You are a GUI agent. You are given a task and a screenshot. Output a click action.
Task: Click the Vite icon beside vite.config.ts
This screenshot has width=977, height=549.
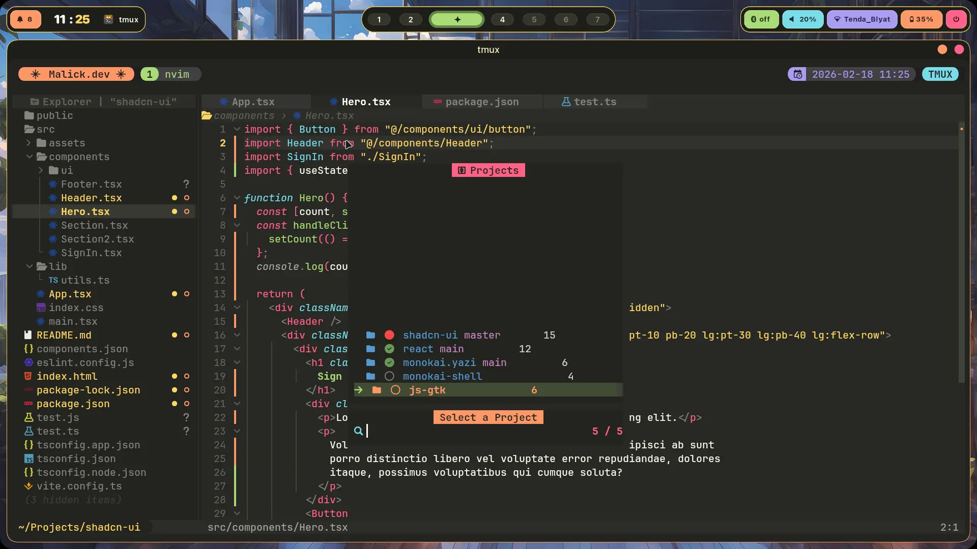click(x=28, y=486)
